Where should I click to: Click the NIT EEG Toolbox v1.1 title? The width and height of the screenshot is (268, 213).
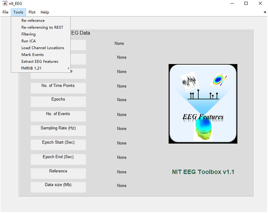(x=203, y=172)
